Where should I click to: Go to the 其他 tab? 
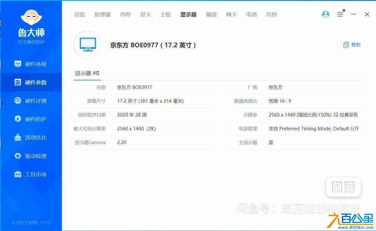click(271, 15)
